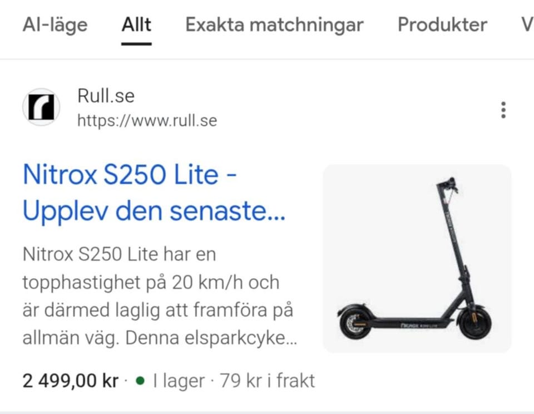Open the Nitrox S250 Lite result title

click(154, 193)
